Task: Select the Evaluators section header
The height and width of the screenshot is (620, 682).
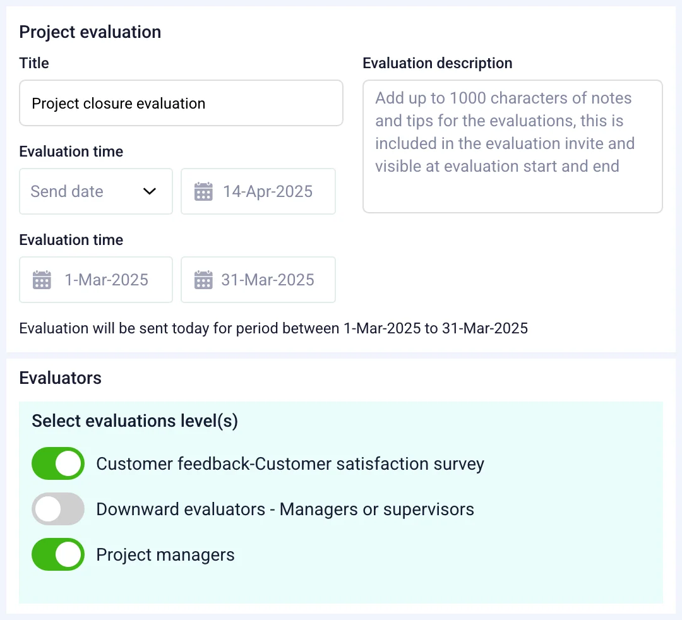Action: pyautogui.click(x=60, y=378)
